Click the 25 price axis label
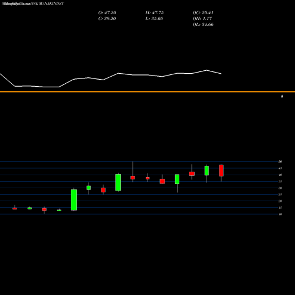 click(x=280, y=195)
